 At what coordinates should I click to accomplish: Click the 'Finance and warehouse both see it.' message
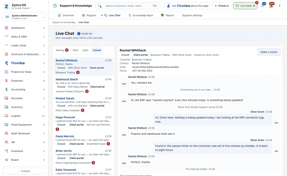(153, 134)
